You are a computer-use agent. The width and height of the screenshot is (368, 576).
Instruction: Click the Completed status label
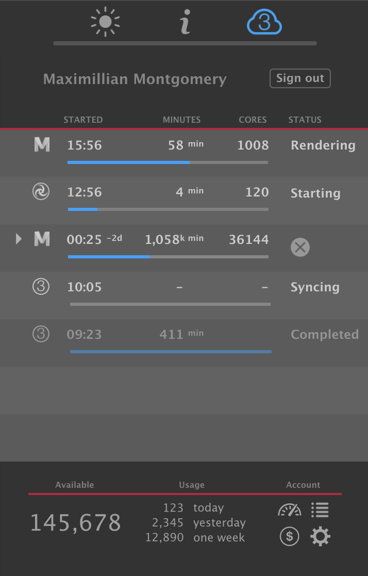(325, 334)
